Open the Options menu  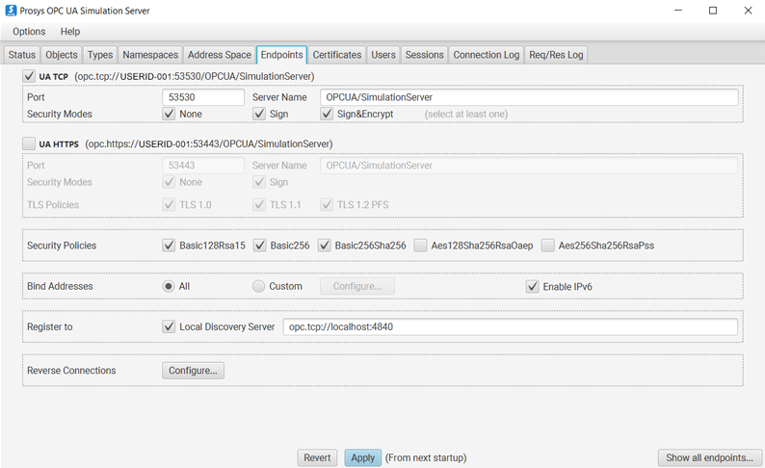tap(29, 32)
